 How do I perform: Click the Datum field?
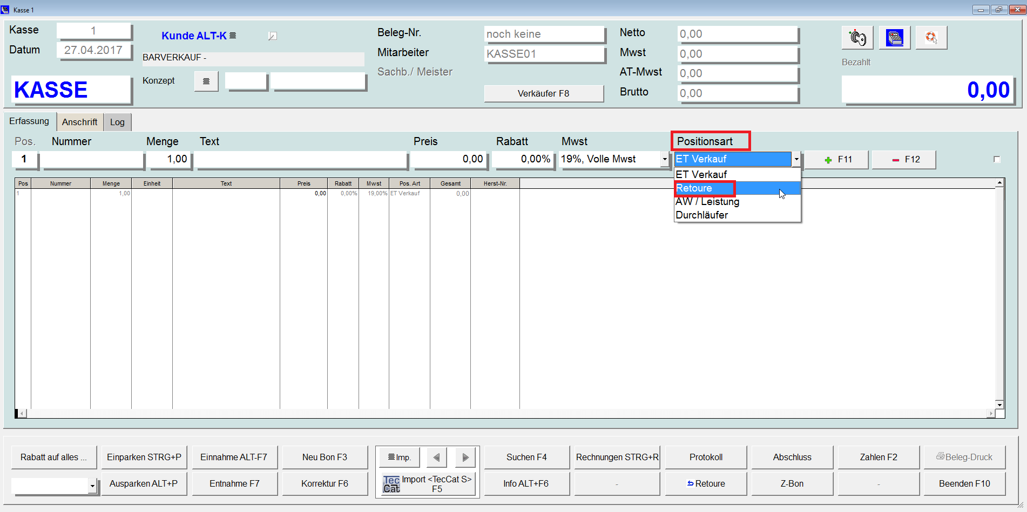coord(93,50)
